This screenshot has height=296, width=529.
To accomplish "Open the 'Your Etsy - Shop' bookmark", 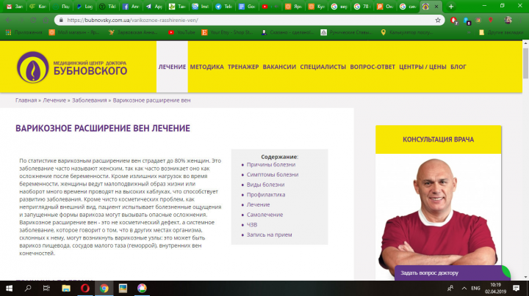I will tap(227, 32).
